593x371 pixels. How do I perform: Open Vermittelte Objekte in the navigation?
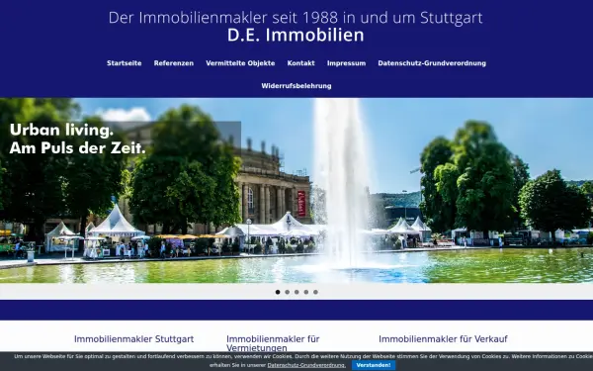click(x=240, y=63)
